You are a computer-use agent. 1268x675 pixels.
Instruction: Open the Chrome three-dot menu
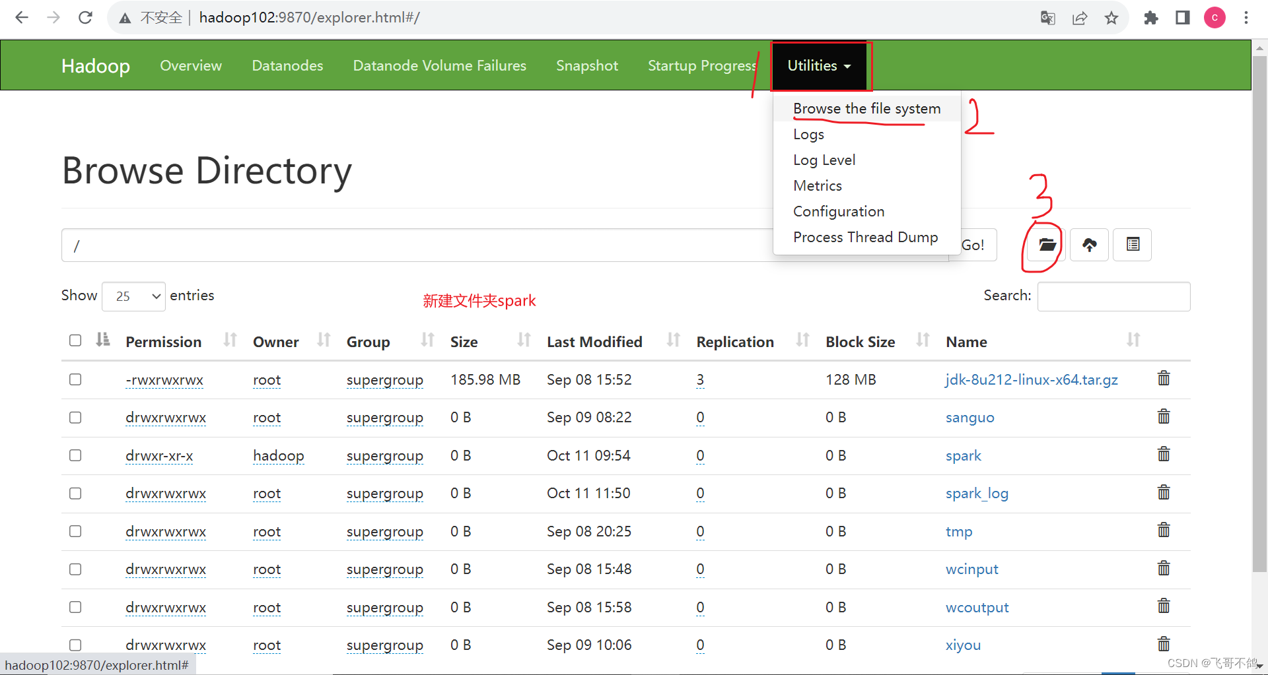(x=1246, y=18)
